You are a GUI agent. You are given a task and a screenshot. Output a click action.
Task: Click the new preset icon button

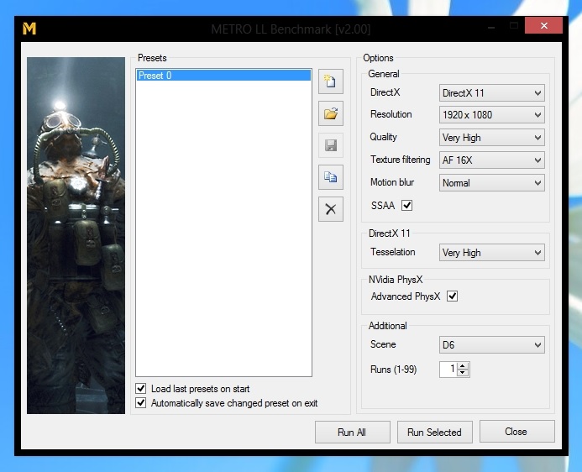pyautogui.click(x=331, y=81)
